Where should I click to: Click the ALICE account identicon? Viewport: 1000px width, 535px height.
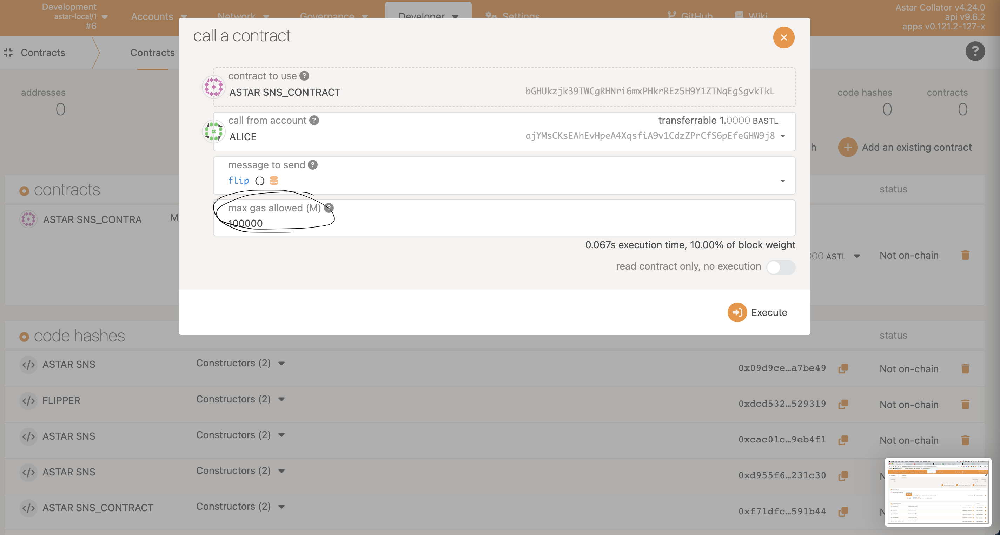pyautogui.click(x=213, y=132)
